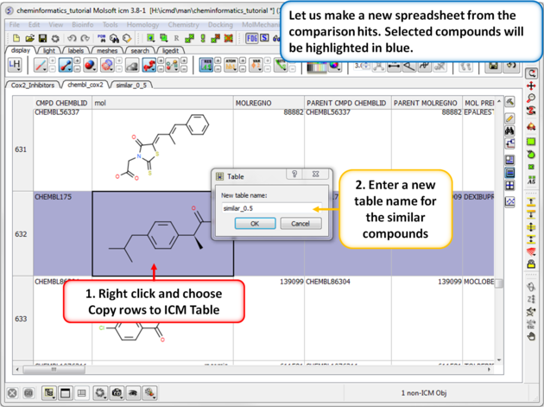
Task: Open the Chemistry menu
Action: [184, 25]
